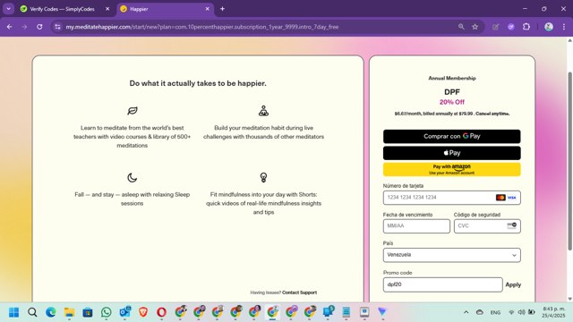Screen dimensions: 573x322
Task: Focus the MM/AA expiration date field
Action: pyautogui.click(x=416, y=226)
